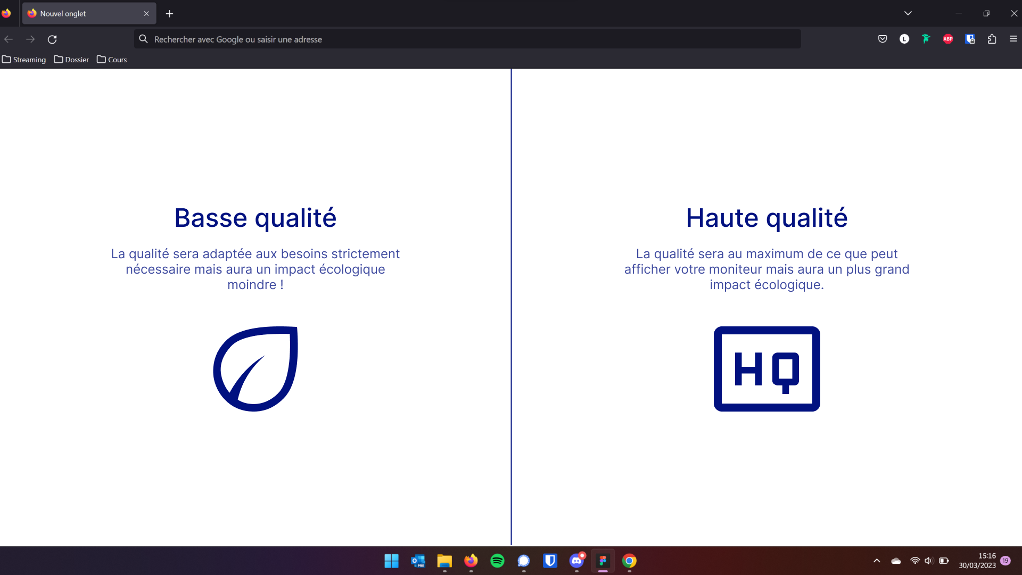Image resolution: width=1022 pixels, height=575 pixels.
Task: Open the Streaming bookmarks folder
Action: point(24,60)
